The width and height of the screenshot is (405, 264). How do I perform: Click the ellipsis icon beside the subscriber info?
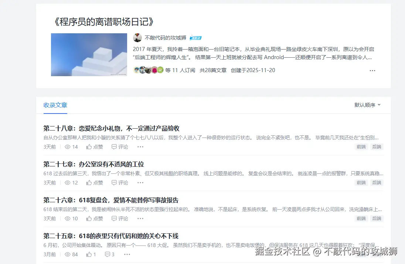click(x=372, y=70)
